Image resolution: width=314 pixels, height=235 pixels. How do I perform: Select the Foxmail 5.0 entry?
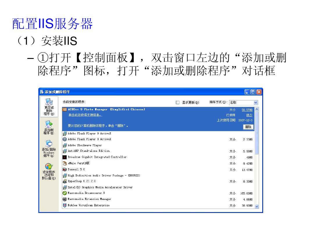point(158,169)
